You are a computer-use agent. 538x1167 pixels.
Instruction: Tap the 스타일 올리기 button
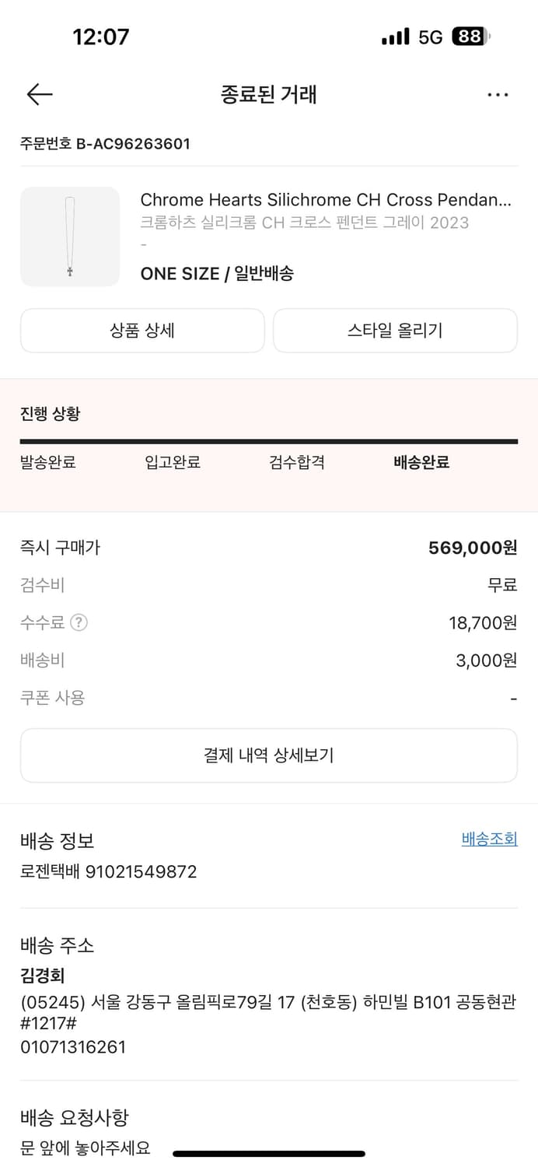tap(395, 330)
